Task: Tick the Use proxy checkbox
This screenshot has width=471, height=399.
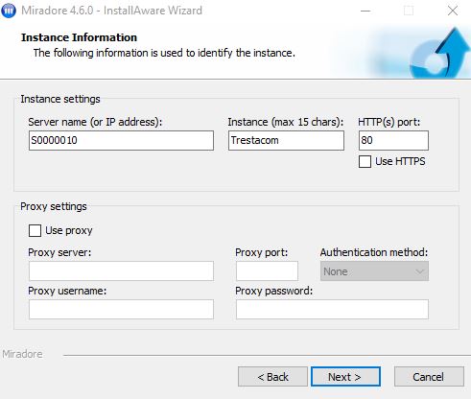Action: (x=35, y=230)
